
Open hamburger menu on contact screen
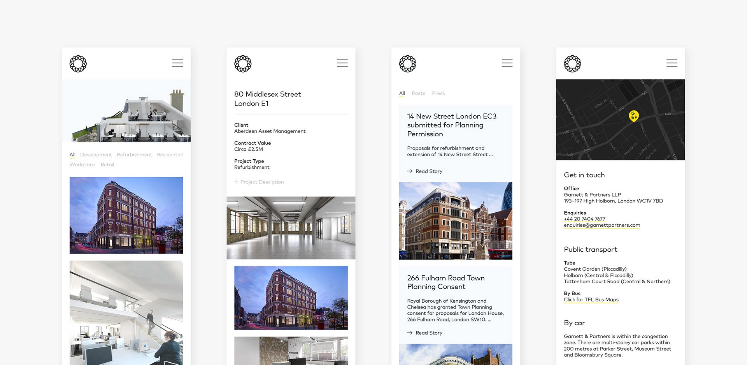coord(672,63)
